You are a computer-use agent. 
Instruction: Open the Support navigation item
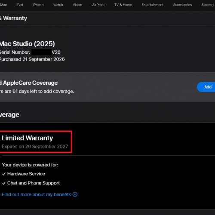coord(208,5)
